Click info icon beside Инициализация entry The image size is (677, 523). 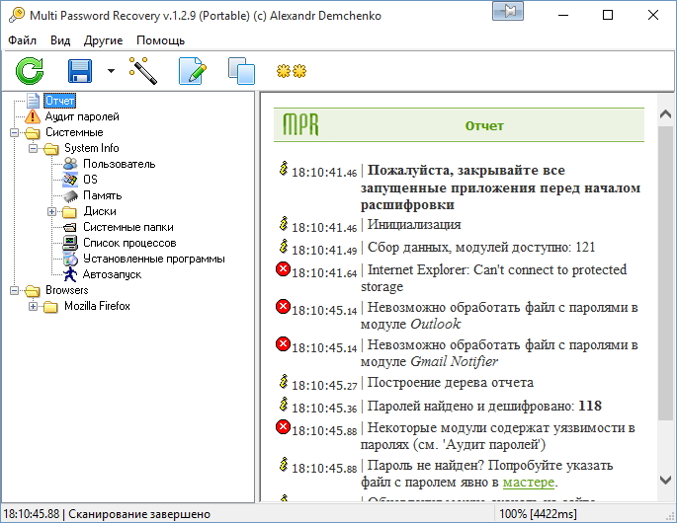click(284, 223)
